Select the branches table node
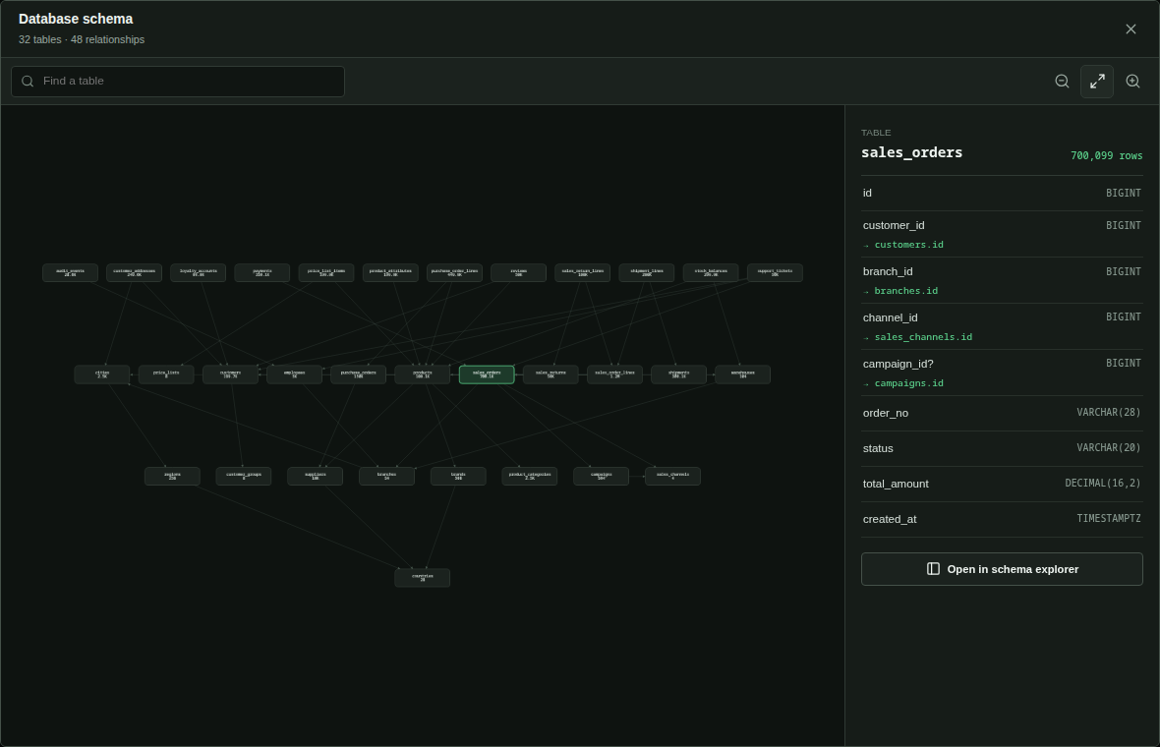 tap(386, 477)
